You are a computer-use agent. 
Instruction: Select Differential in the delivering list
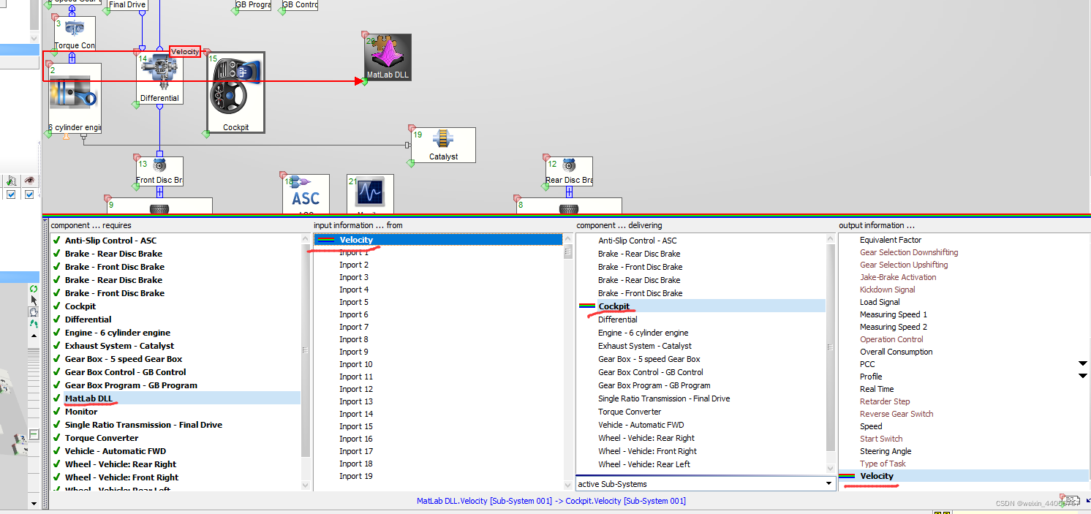point(618,320)
